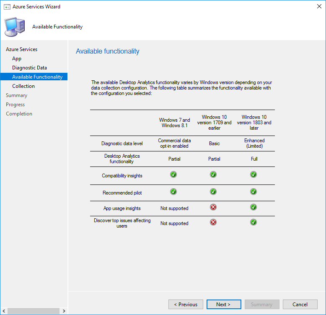This screenshot has width=326, height=315.
Task: Click the wizard title bar icon
Action: (7, 7)
